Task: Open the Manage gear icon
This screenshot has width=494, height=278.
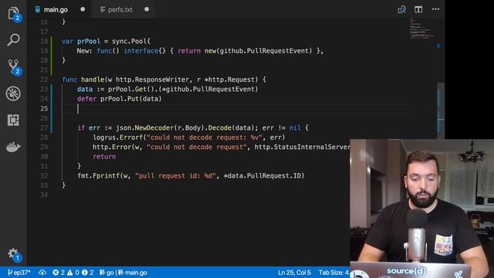Action: pos(13,254)
